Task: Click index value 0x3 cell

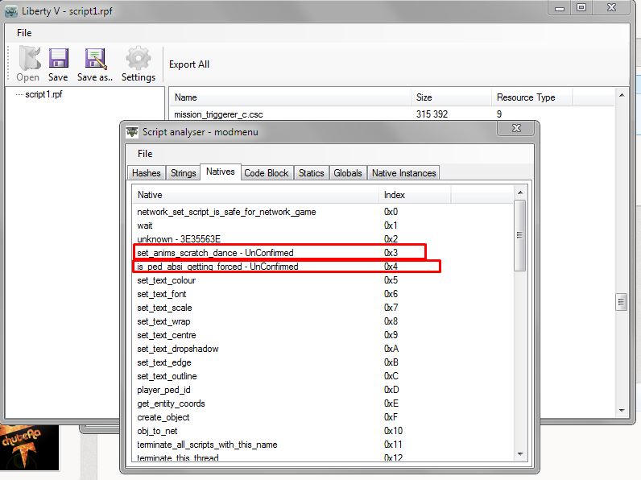Action: 391,253
